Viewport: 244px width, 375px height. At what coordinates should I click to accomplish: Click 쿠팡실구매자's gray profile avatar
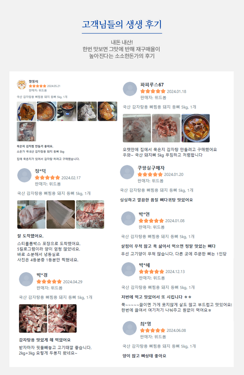(127, 172)
